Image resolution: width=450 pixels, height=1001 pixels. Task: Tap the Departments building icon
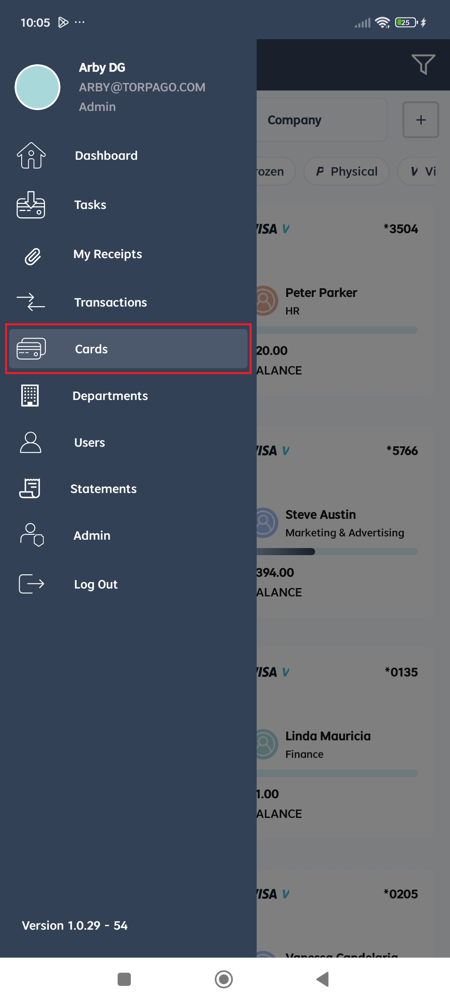pos(30,395)
